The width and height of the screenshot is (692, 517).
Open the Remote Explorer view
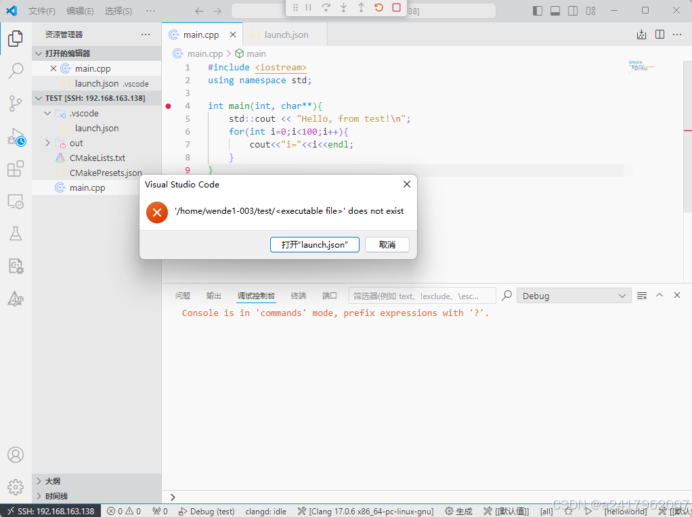point(16,202)
